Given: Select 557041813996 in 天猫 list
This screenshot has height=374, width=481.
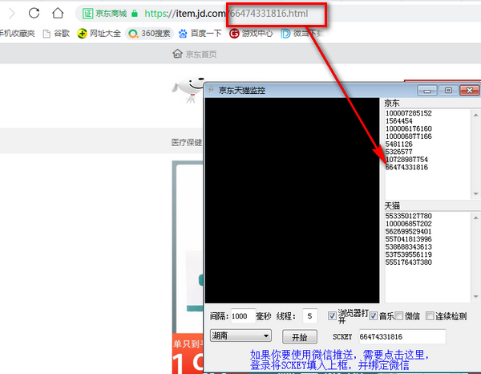Looking at the screenshot, I should click(409, 239).
